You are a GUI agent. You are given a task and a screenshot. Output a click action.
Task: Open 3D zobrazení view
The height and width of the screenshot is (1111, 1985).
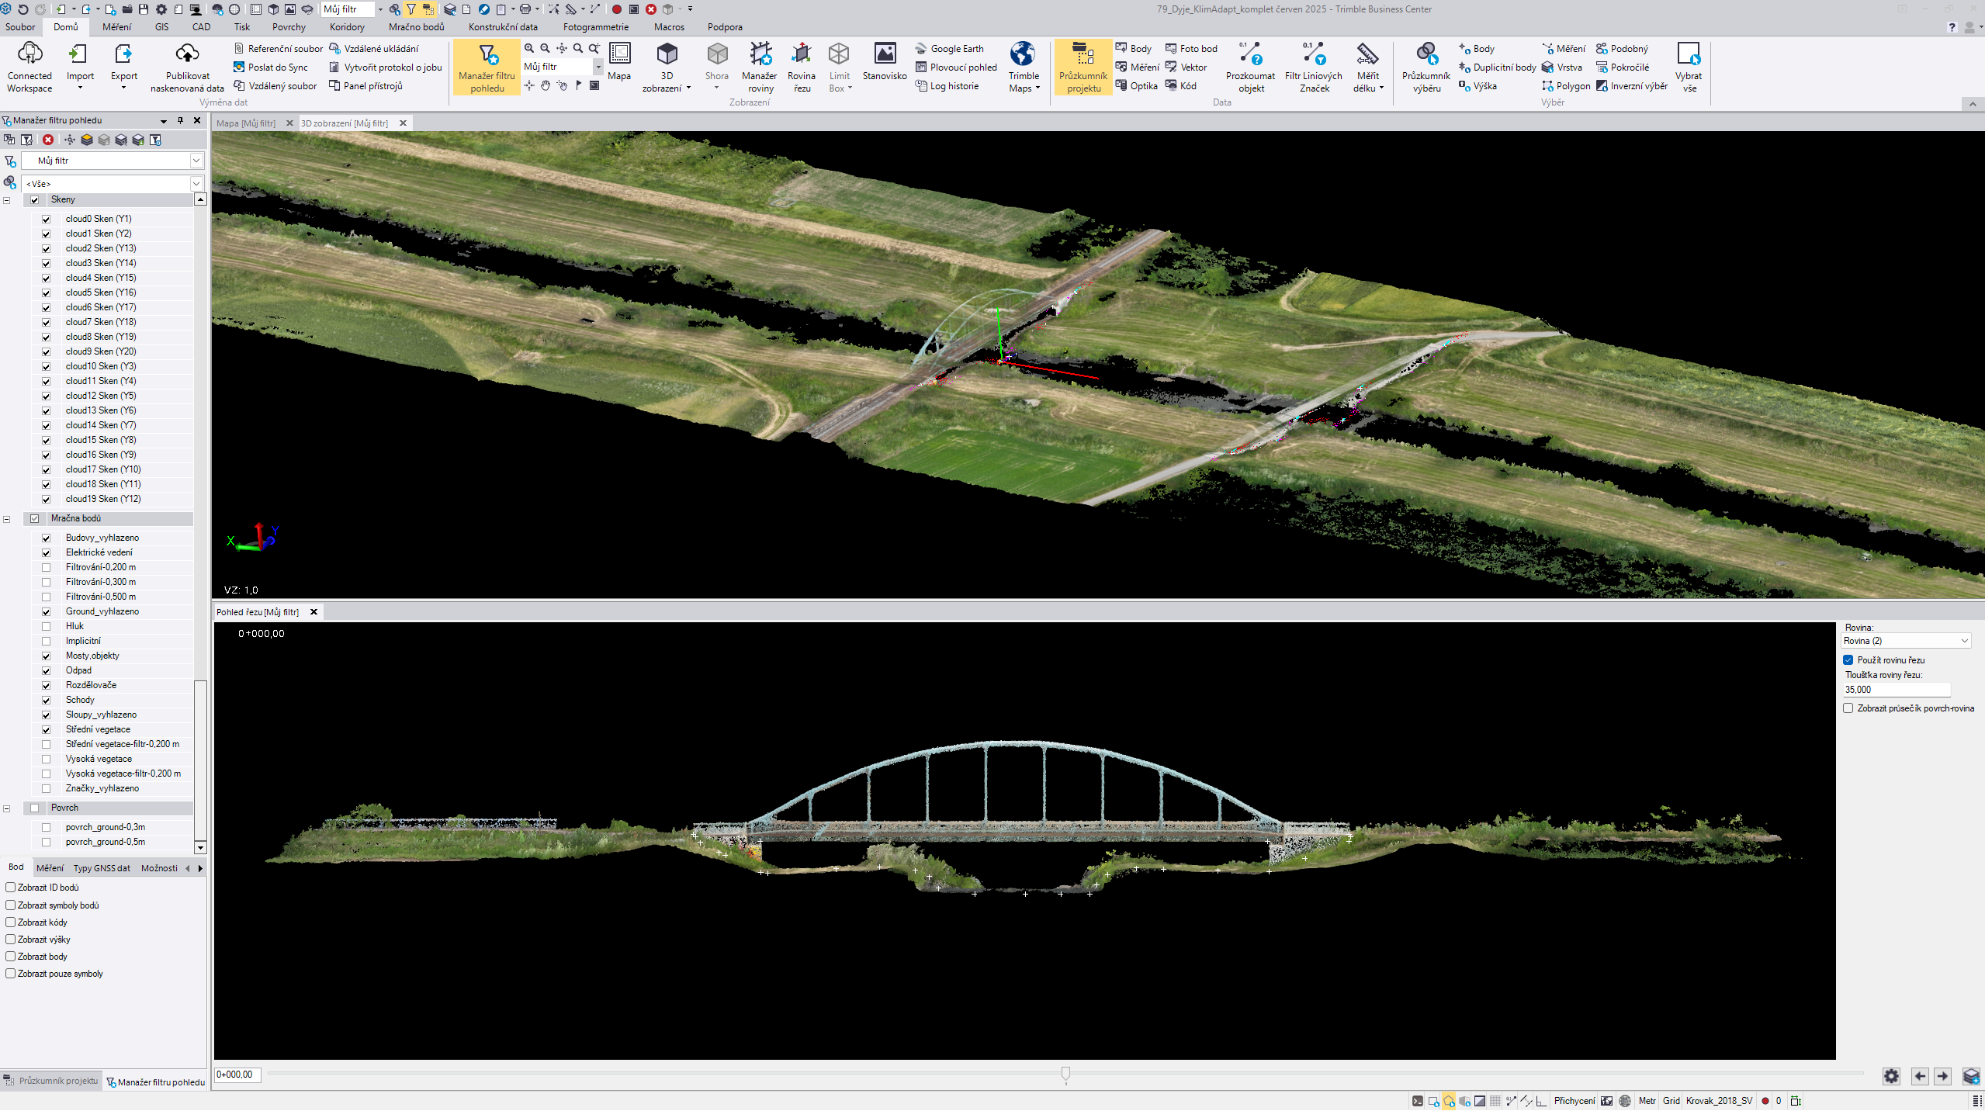pos(667,67)
